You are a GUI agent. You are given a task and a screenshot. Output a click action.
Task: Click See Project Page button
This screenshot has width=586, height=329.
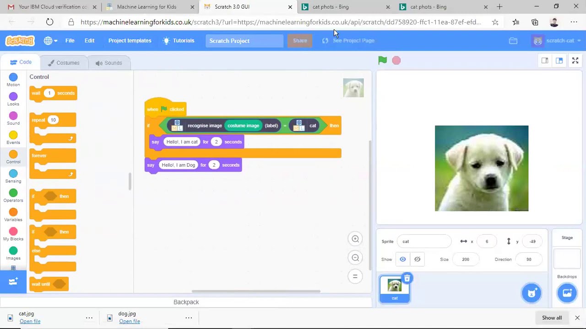(348, 41)
